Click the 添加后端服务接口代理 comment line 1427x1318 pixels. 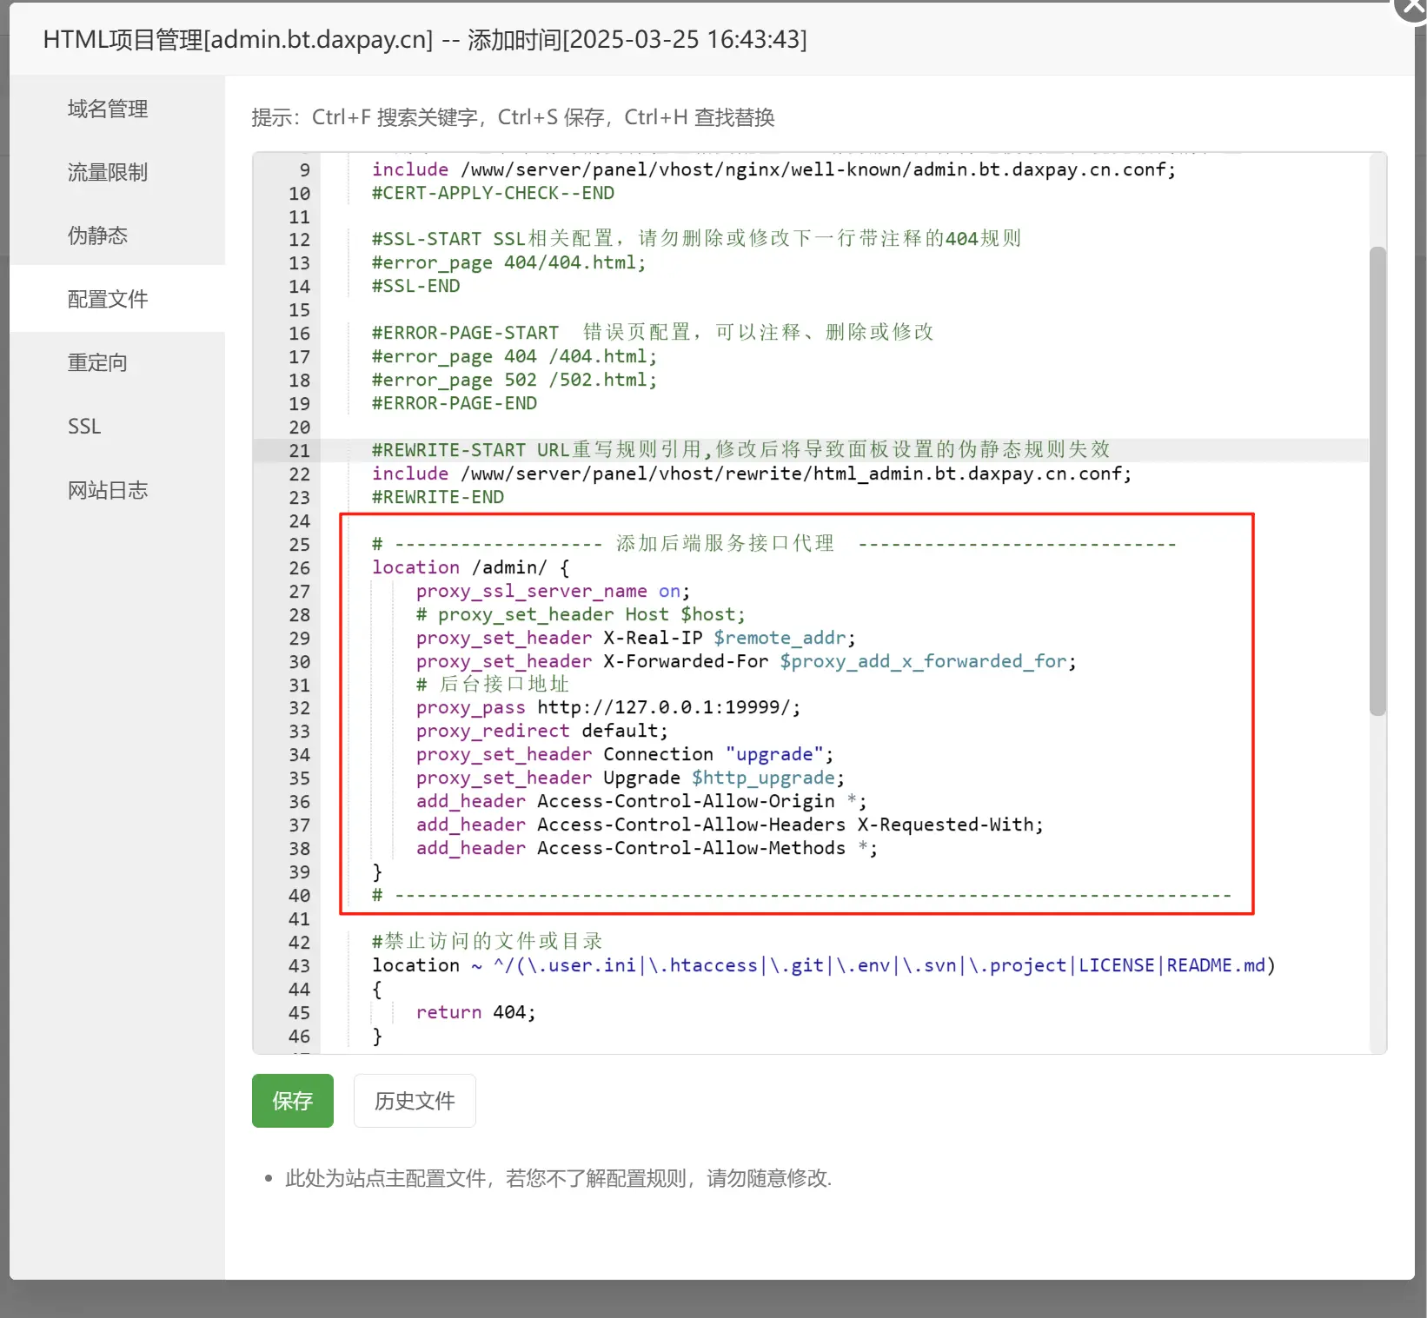[x=773, y=544]
